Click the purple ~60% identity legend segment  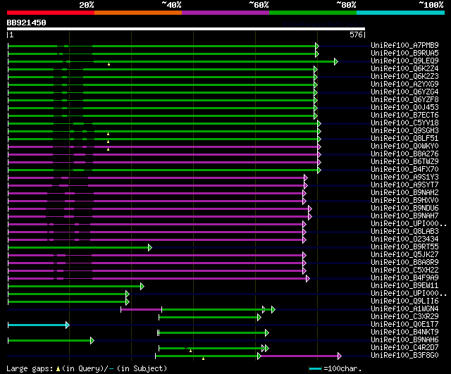[x=225, y=13]
